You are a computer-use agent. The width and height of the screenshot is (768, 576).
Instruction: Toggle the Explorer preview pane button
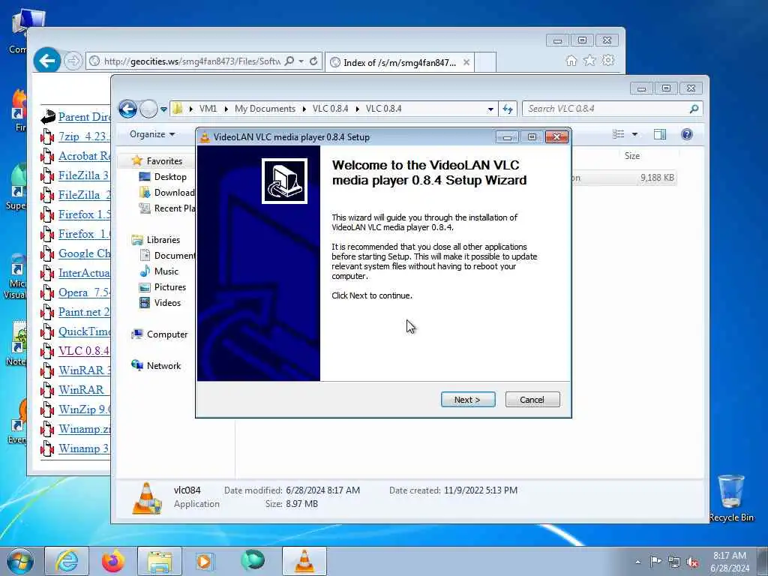pos(660,134)
